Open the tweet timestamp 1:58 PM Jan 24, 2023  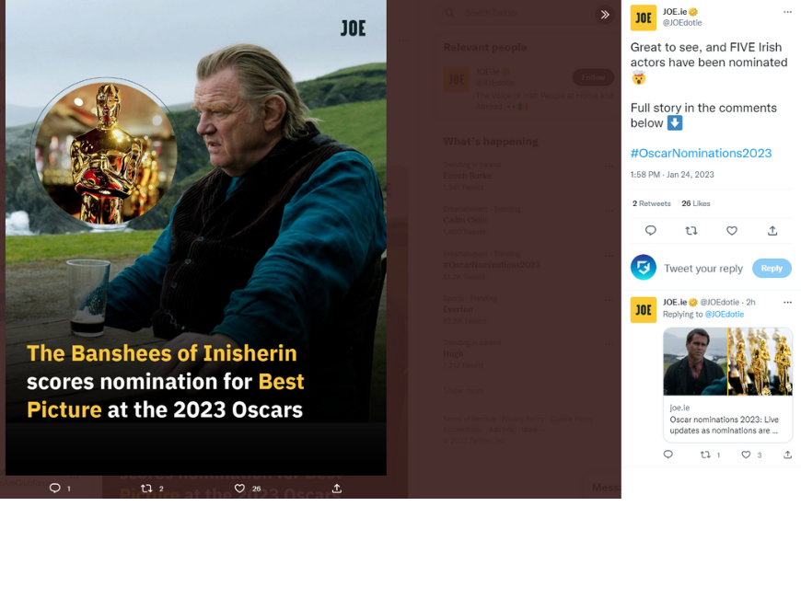click(672, 175)
